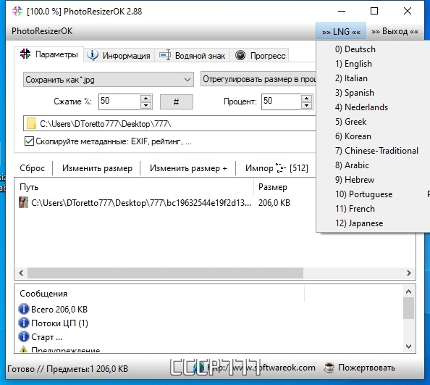
Task: Select 1) English language
Action: 373,64
